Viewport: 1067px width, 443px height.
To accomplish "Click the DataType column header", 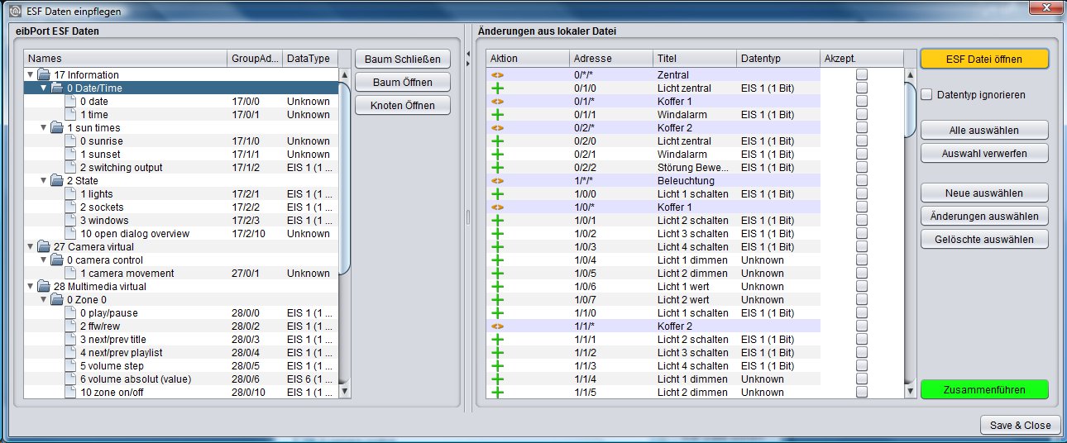I will pyautogui.click(x=310, y=59).
